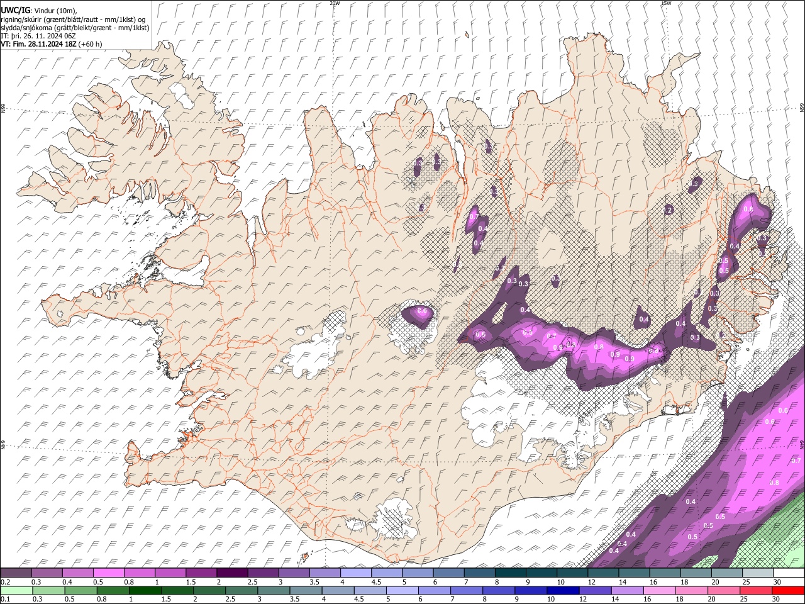Select the pale green 0.1 rain swatch

(16, 590)
